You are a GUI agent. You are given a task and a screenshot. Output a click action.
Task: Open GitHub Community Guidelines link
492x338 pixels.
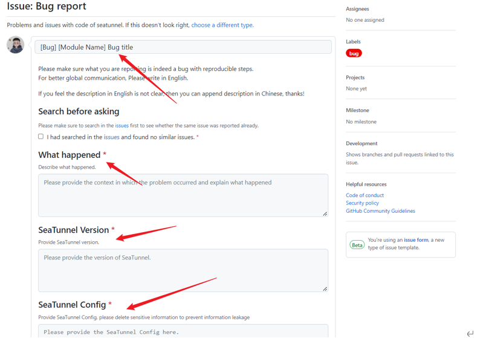(x=380, y=211)
